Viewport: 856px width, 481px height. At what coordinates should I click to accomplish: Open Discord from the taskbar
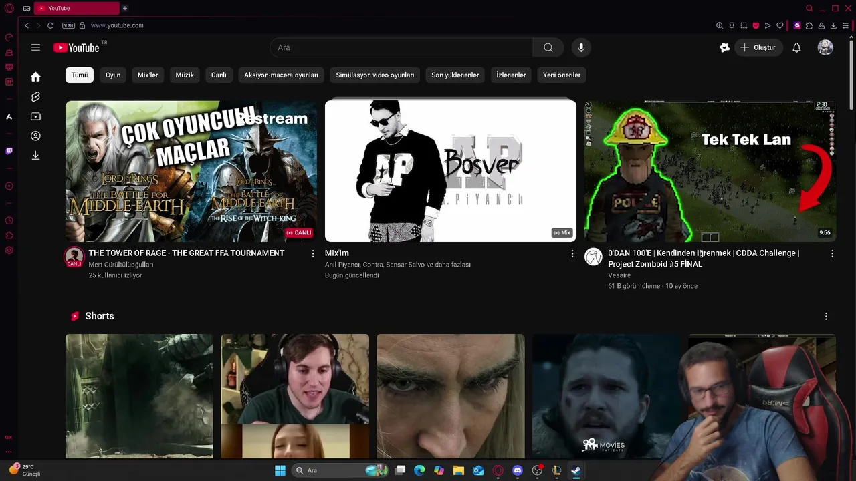(x=517, y=470)
